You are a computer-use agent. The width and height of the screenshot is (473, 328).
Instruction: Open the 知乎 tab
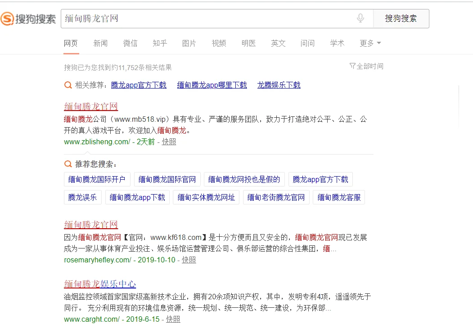(160, 44)
